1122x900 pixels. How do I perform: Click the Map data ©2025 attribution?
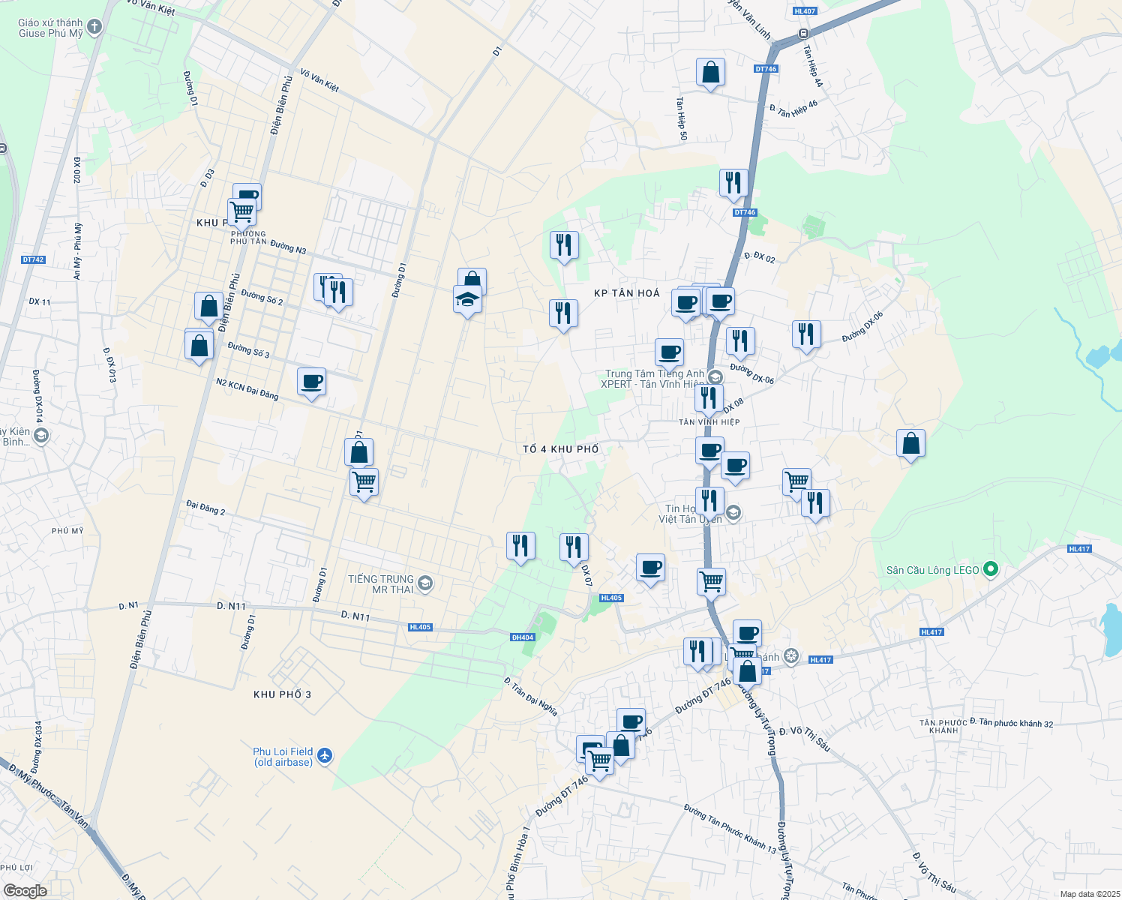(1089, 894)
